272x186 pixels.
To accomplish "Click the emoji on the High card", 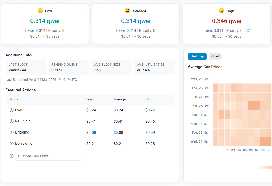I will coord(222,11).
